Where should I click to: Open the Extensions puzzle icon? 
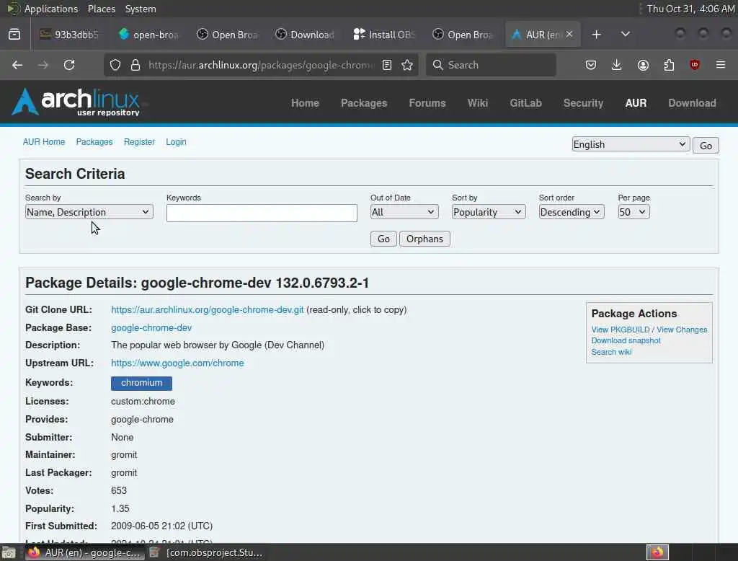click(669, 65)
